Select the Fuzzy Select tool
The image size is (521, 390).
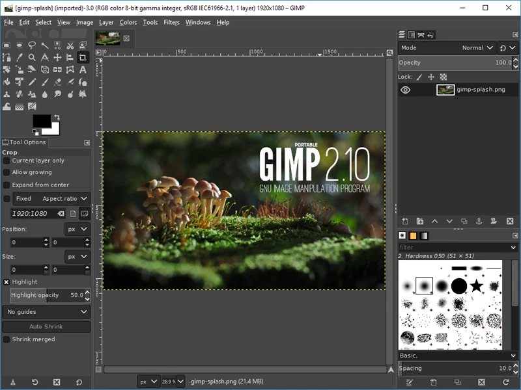point(44,45)
